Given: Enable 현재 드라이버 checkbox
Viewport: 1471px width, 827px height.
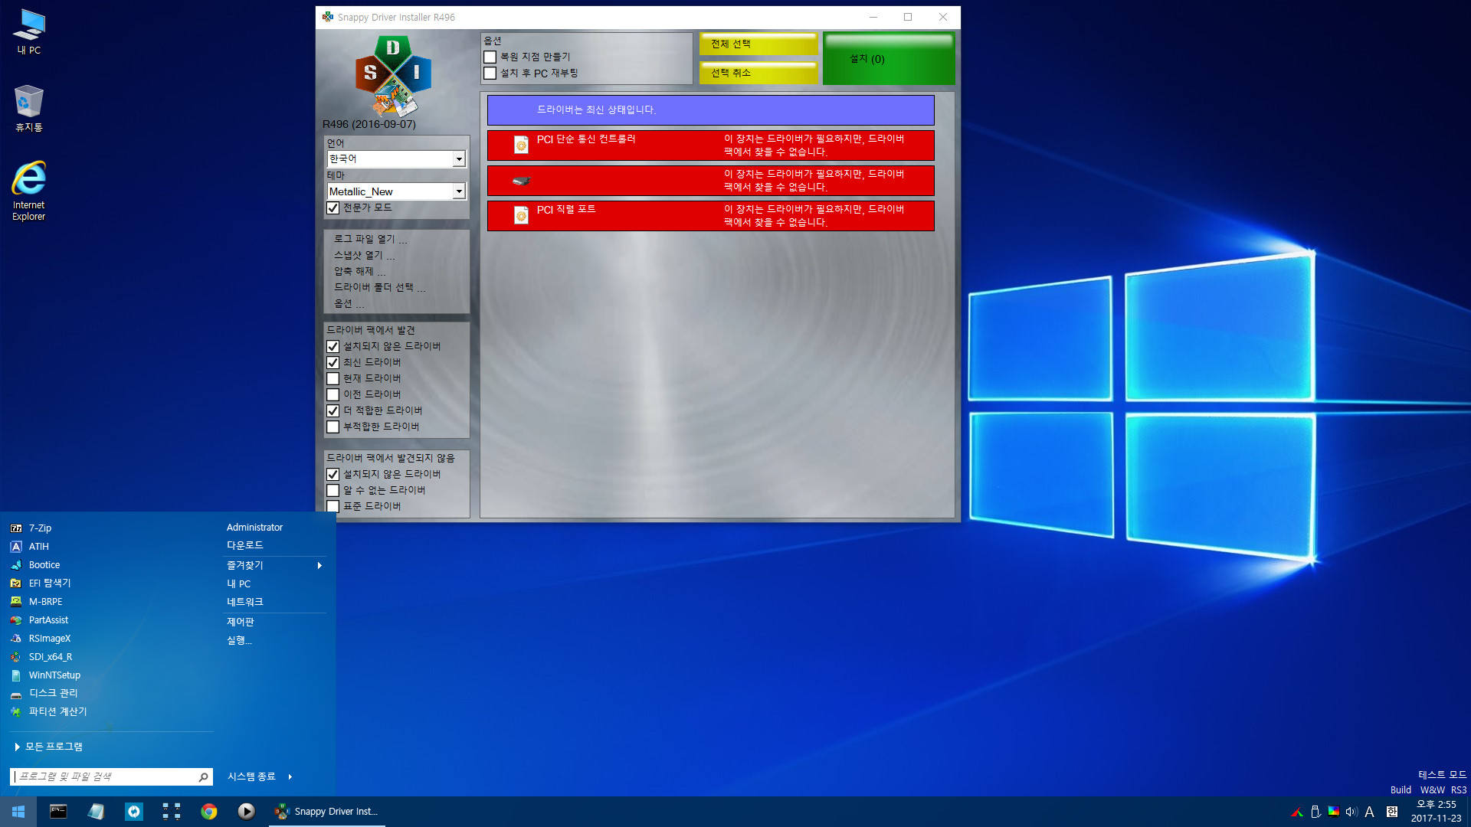Looking at the screenshot, I should click(x=333, y=379).
